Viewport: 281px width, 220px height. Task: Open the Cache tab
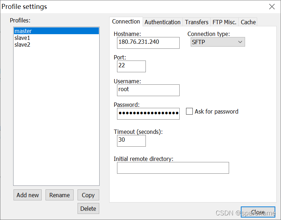(x=248, y=22)
